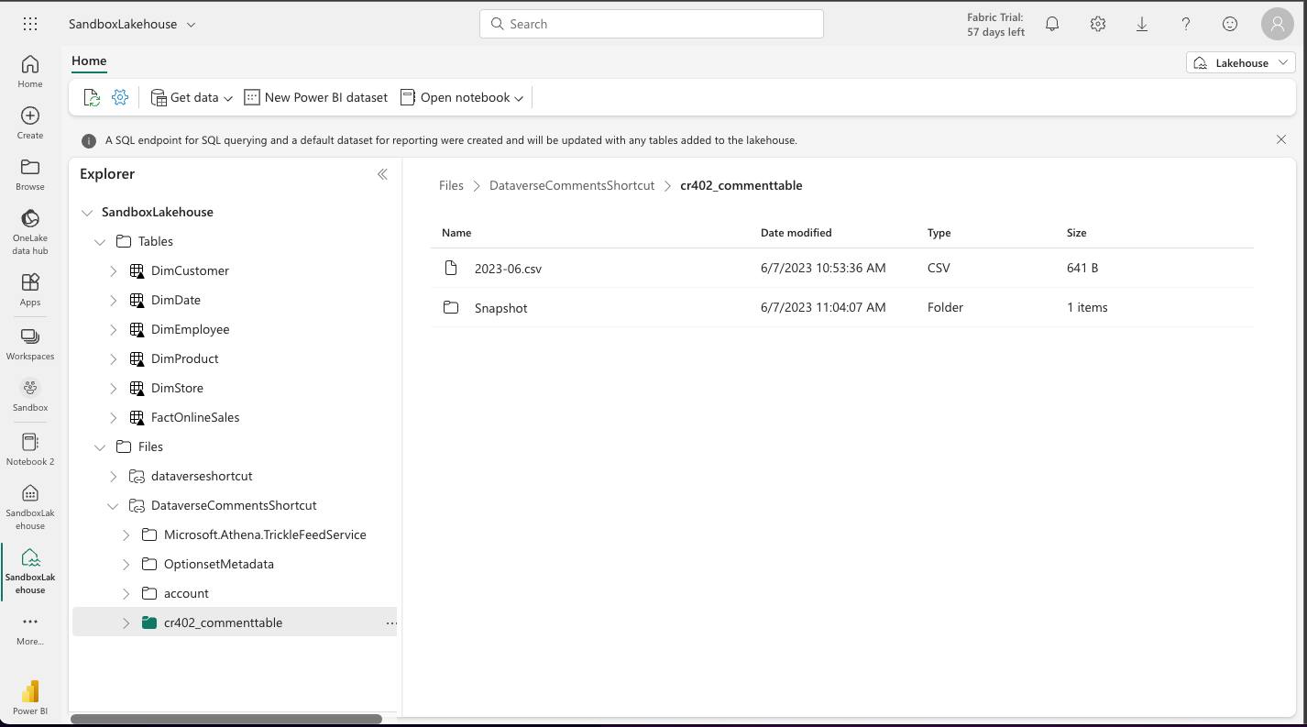Image resolution: width=1307 pixels, height=727 pixels.
Task: Open the feedback smiley icon
Action: (1230, 25)
